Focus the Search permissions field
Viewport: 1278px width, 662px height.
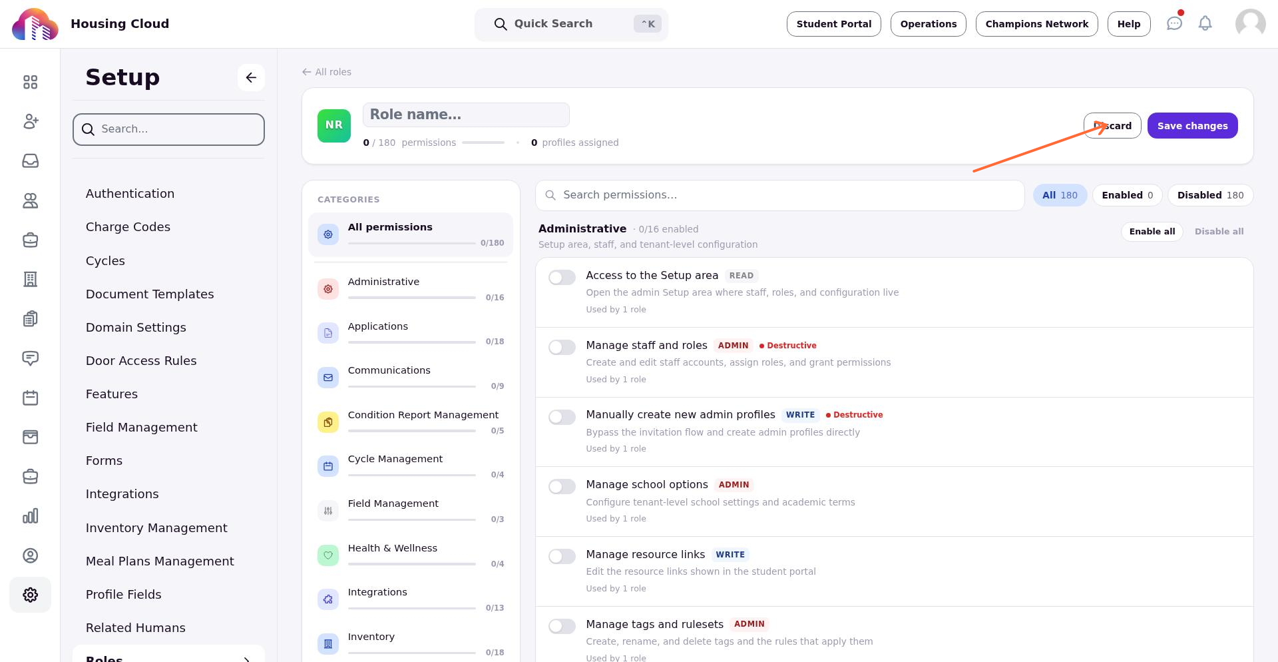click(x=779, y=195)
